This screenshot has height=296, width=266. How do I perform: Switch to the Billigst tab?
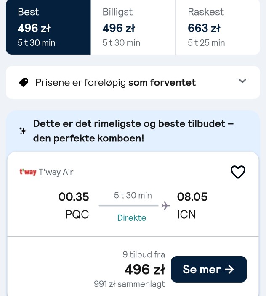133,27
